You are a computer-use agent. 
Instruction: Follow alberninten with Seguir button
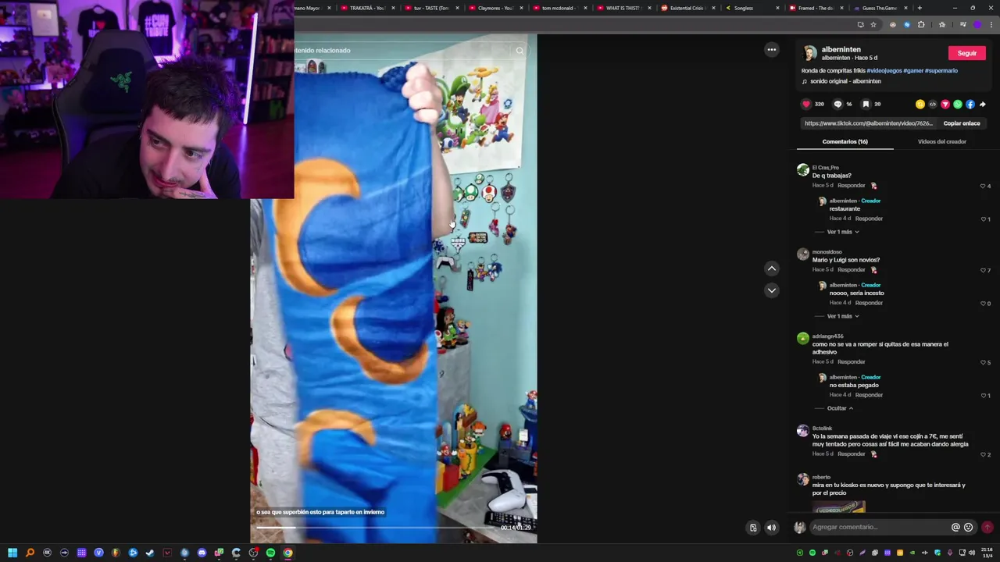(967, 53)
